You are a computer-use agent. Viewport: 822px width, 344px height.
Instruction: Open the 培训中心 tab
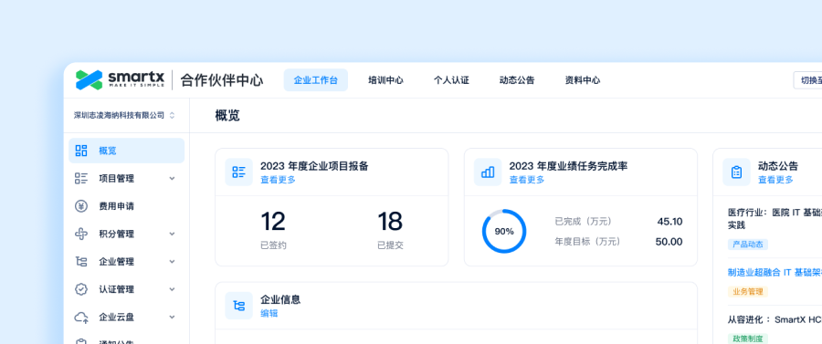(x=385, y=80)
